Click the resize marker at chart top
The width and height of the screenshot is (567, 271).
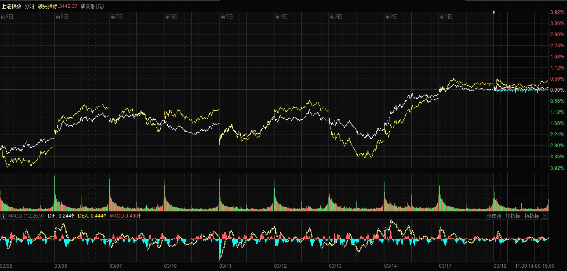click(494, 12)
